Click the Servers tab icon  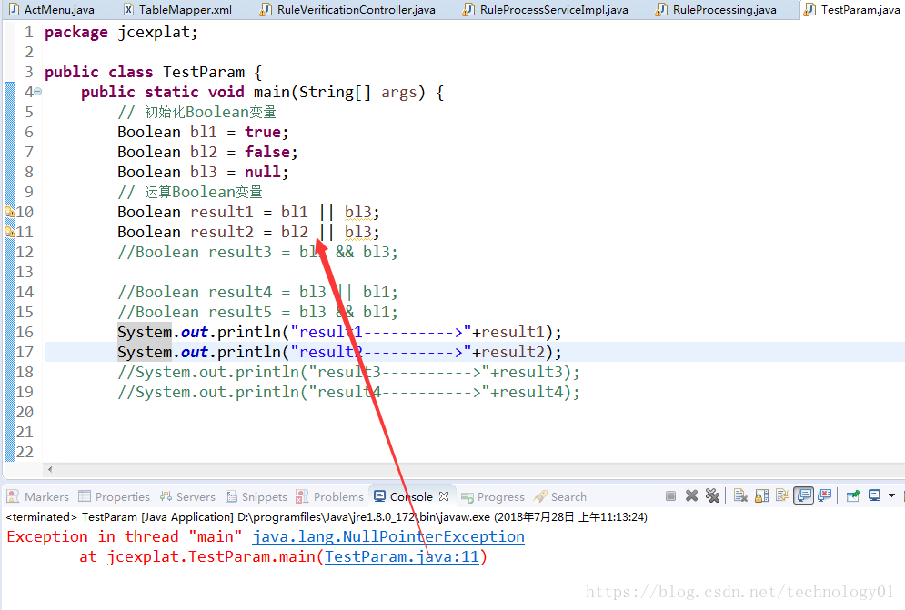[x=166, y=496]
